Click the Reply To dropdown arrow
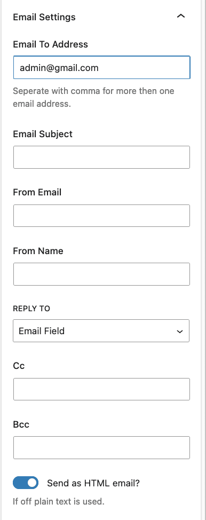The image size is (206, 520). [x=180, y=332]
